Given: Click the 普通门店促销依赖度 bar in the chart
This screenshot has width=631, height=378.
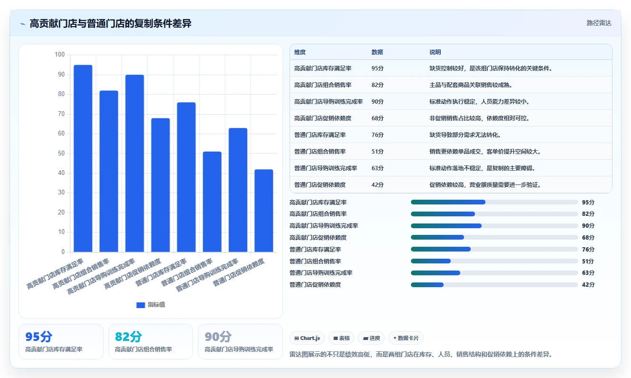Looking at the screenshot, I should pos(264,211).
